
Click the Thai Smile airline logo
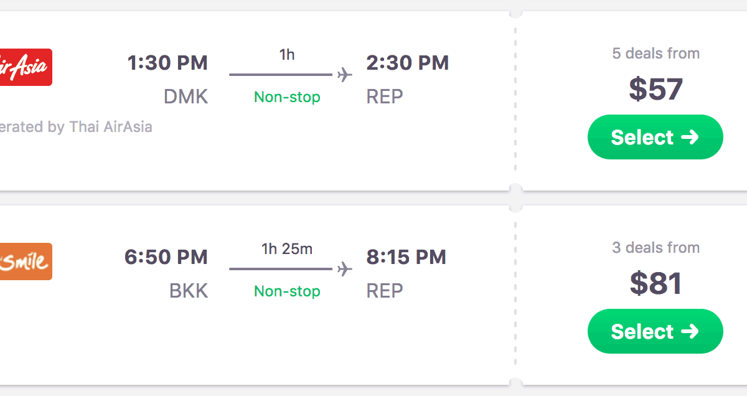click(x=25, y=261)
